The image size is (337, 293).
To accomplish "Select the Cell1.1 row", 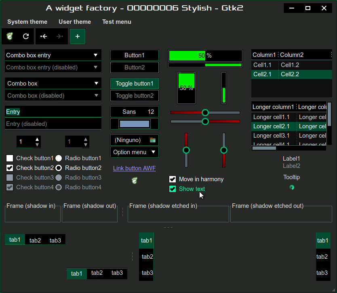I will pos(292,65).
